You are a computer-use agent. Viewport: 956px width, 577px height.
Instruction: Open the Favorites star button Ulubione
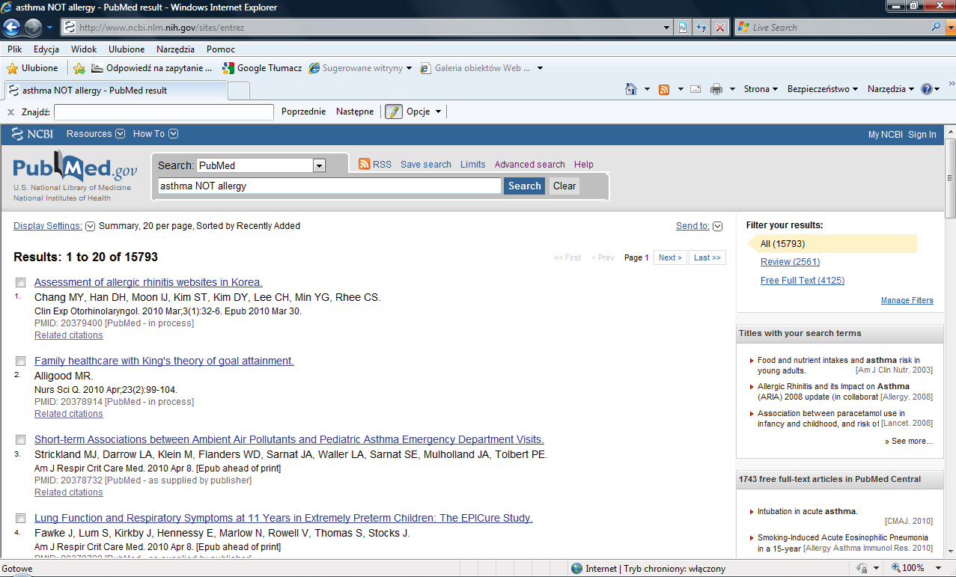(x=32, y=68)
